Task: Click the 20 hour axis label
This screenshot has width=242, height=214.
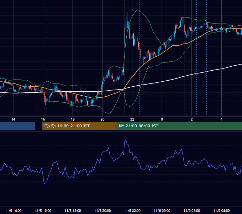Action: point(102,119)
